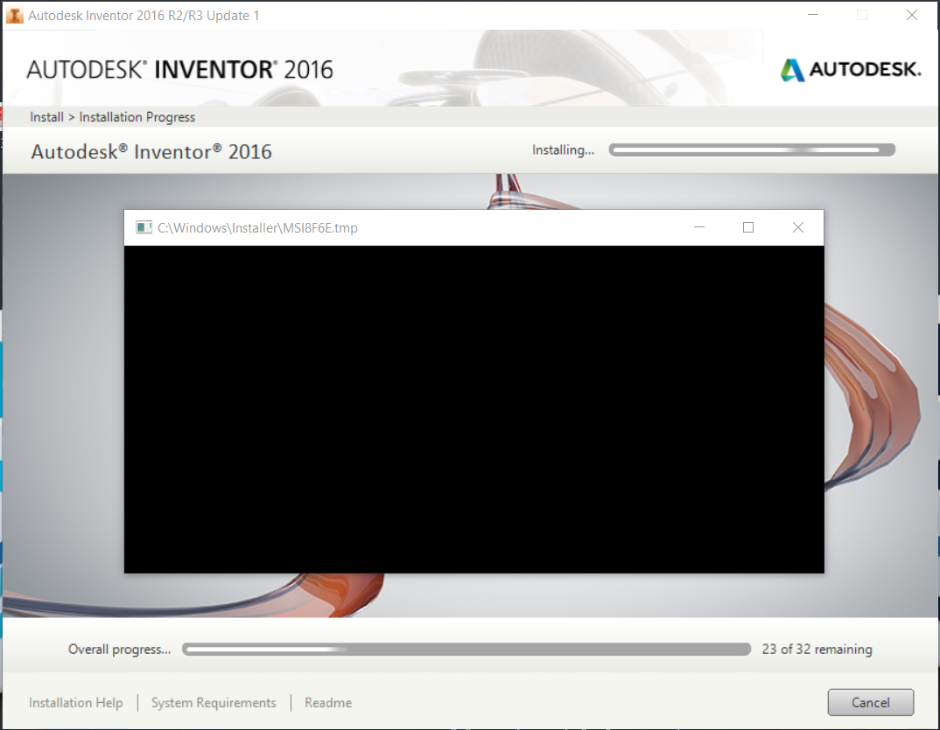Click the Inventor icon in the title bar
The image size is (940, 730).
14,16
